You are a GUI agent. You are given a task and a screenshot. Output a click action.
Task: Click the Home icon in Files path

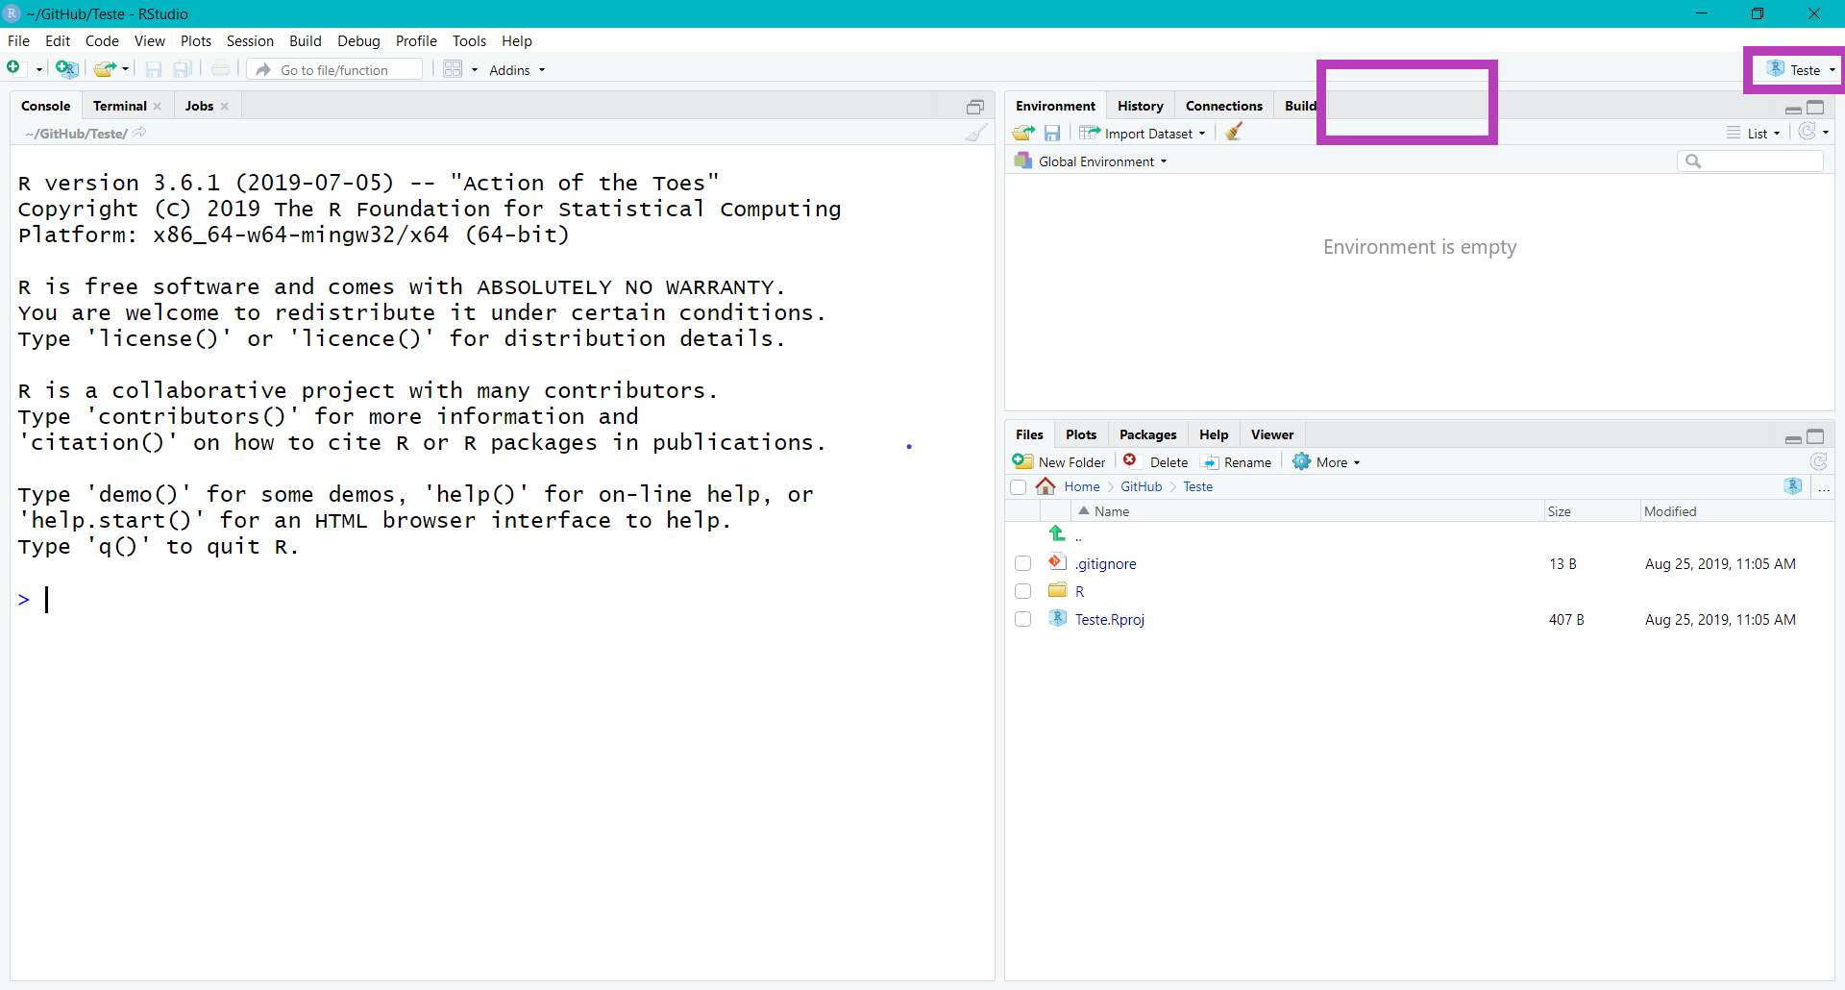(x=1045, y=486)
